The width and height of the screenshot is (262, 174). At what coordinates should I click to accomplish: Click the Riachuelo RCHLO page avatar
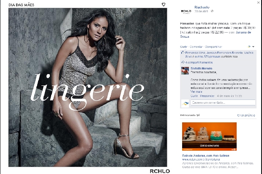[x=186, y=11]
